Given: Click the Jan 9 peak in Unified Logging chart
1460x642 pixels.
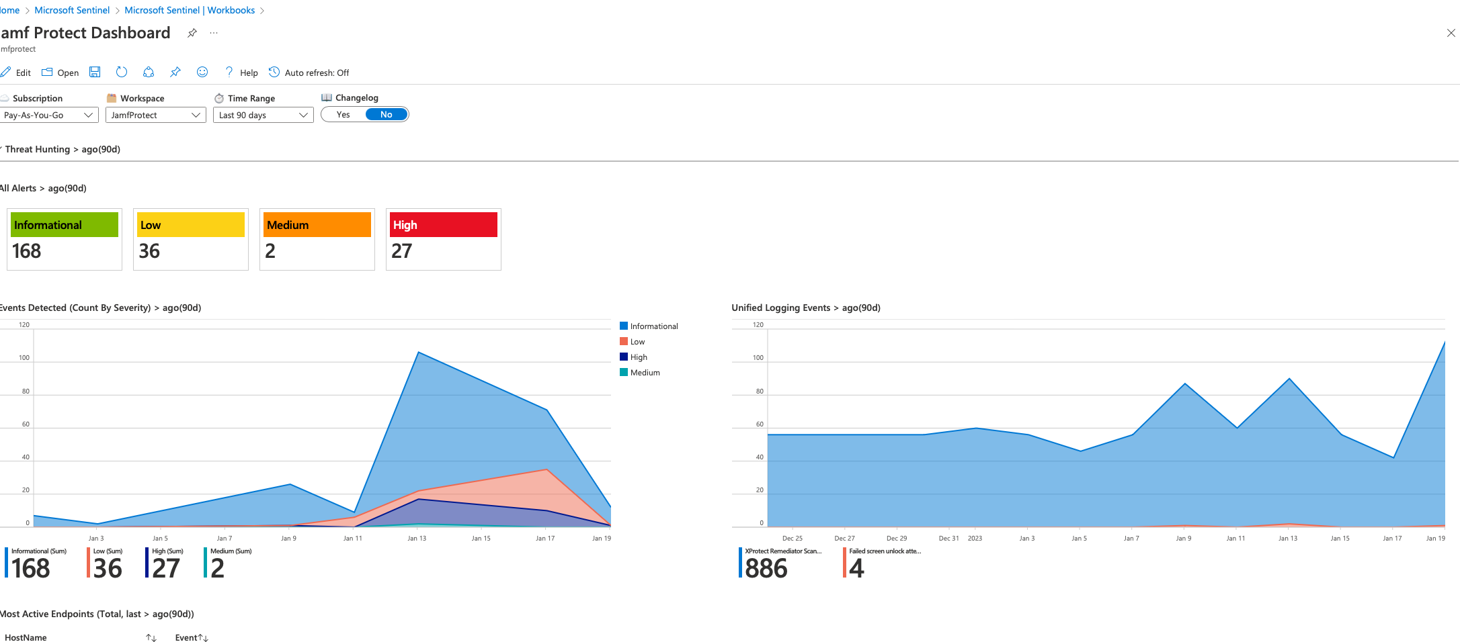Looking at the screenshot, I should pyautogui.click(x=1185, y=383).
